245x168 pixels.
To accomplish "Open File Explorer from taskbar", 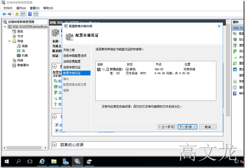I will point(54,161).
